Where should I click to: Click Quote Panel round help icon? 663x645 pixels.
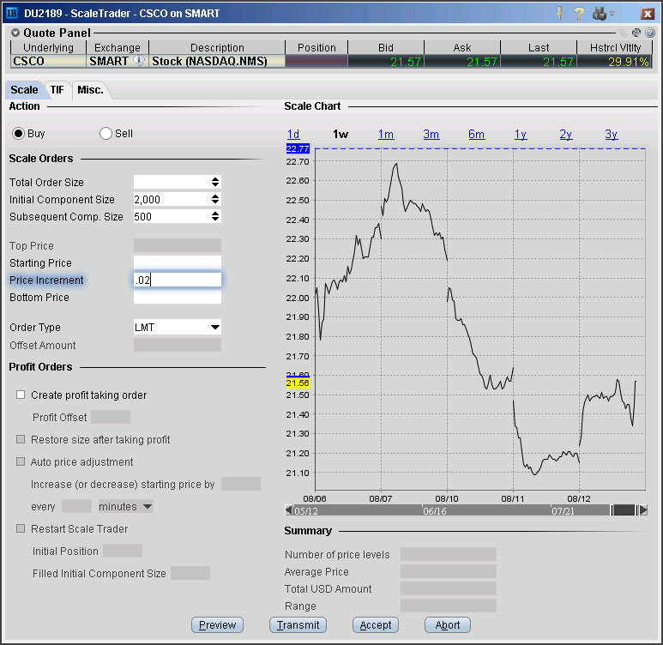click(649, 33)
